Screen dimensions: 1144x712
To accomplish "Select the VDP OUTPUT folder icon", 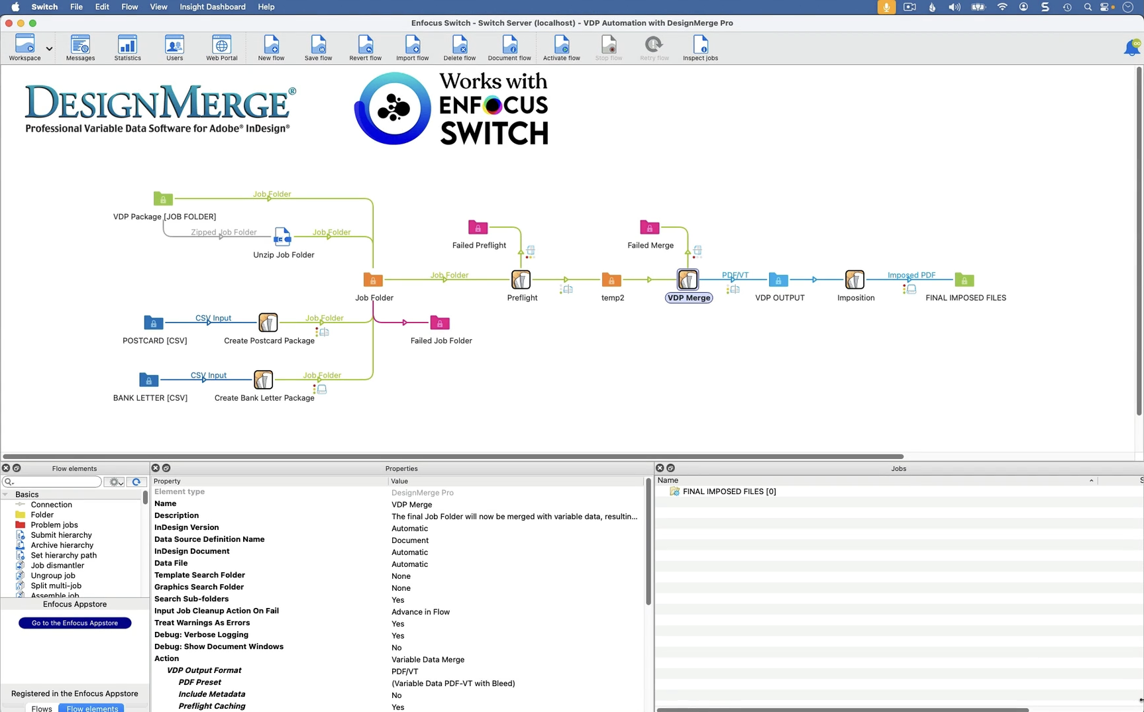I will [x=778, y=280].
